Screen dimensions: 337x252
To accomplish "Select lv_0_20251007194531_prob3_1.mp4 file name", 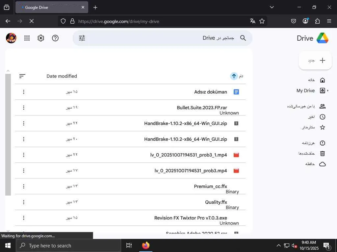I will tap(189, 155).
